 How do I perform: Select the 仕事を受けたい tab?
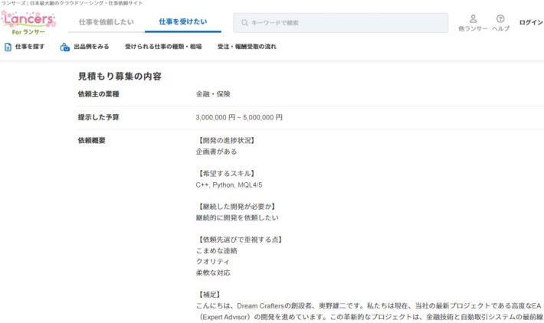tap(183, 21)
